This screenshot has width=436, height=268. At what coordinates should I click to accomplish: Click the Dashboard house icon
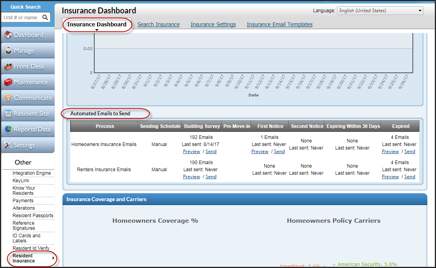[8, 35]
